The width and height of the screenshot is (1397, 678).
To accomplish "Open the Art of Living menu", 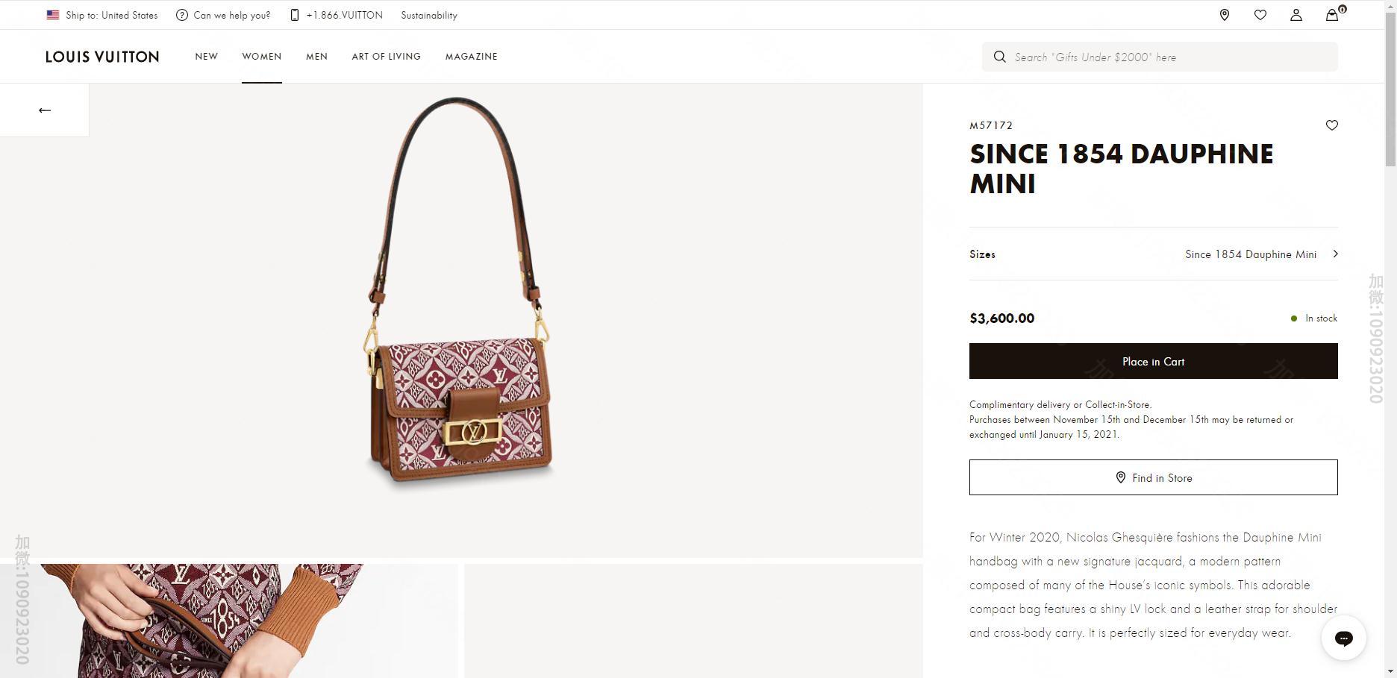I will pyautogui.click(x=386, y=57).
